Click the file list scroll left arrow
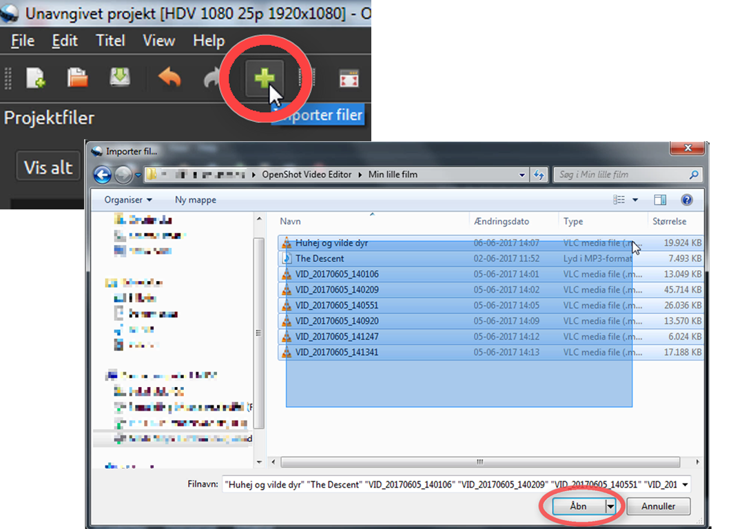This screenshot has width=744, height=529. 273,462
